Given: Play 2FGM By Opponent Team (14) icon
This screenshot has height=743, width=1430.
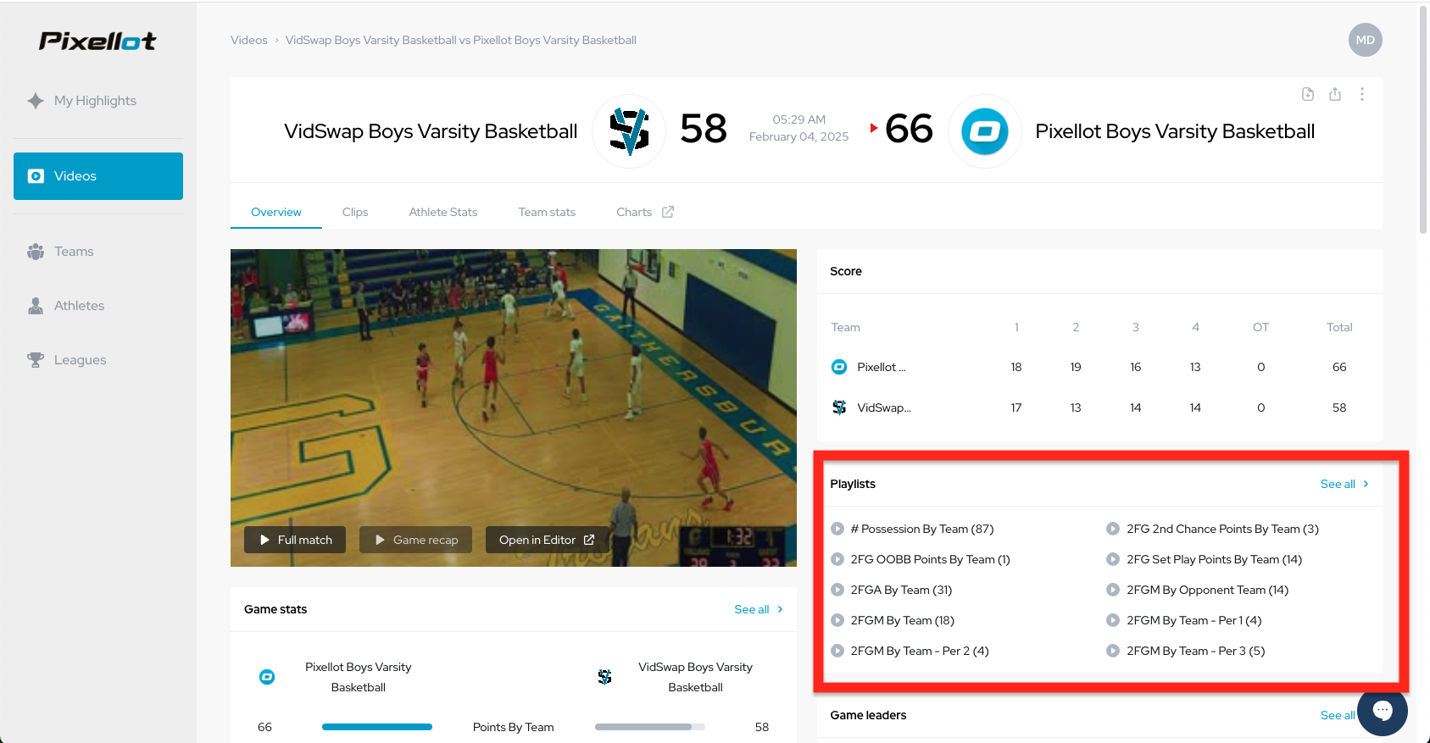Looking at the screenshot, I should pyautogui.click(x=1113, y=590).
